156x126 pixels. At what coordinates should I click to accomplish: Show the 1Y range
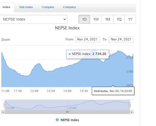tap(130, 20)
